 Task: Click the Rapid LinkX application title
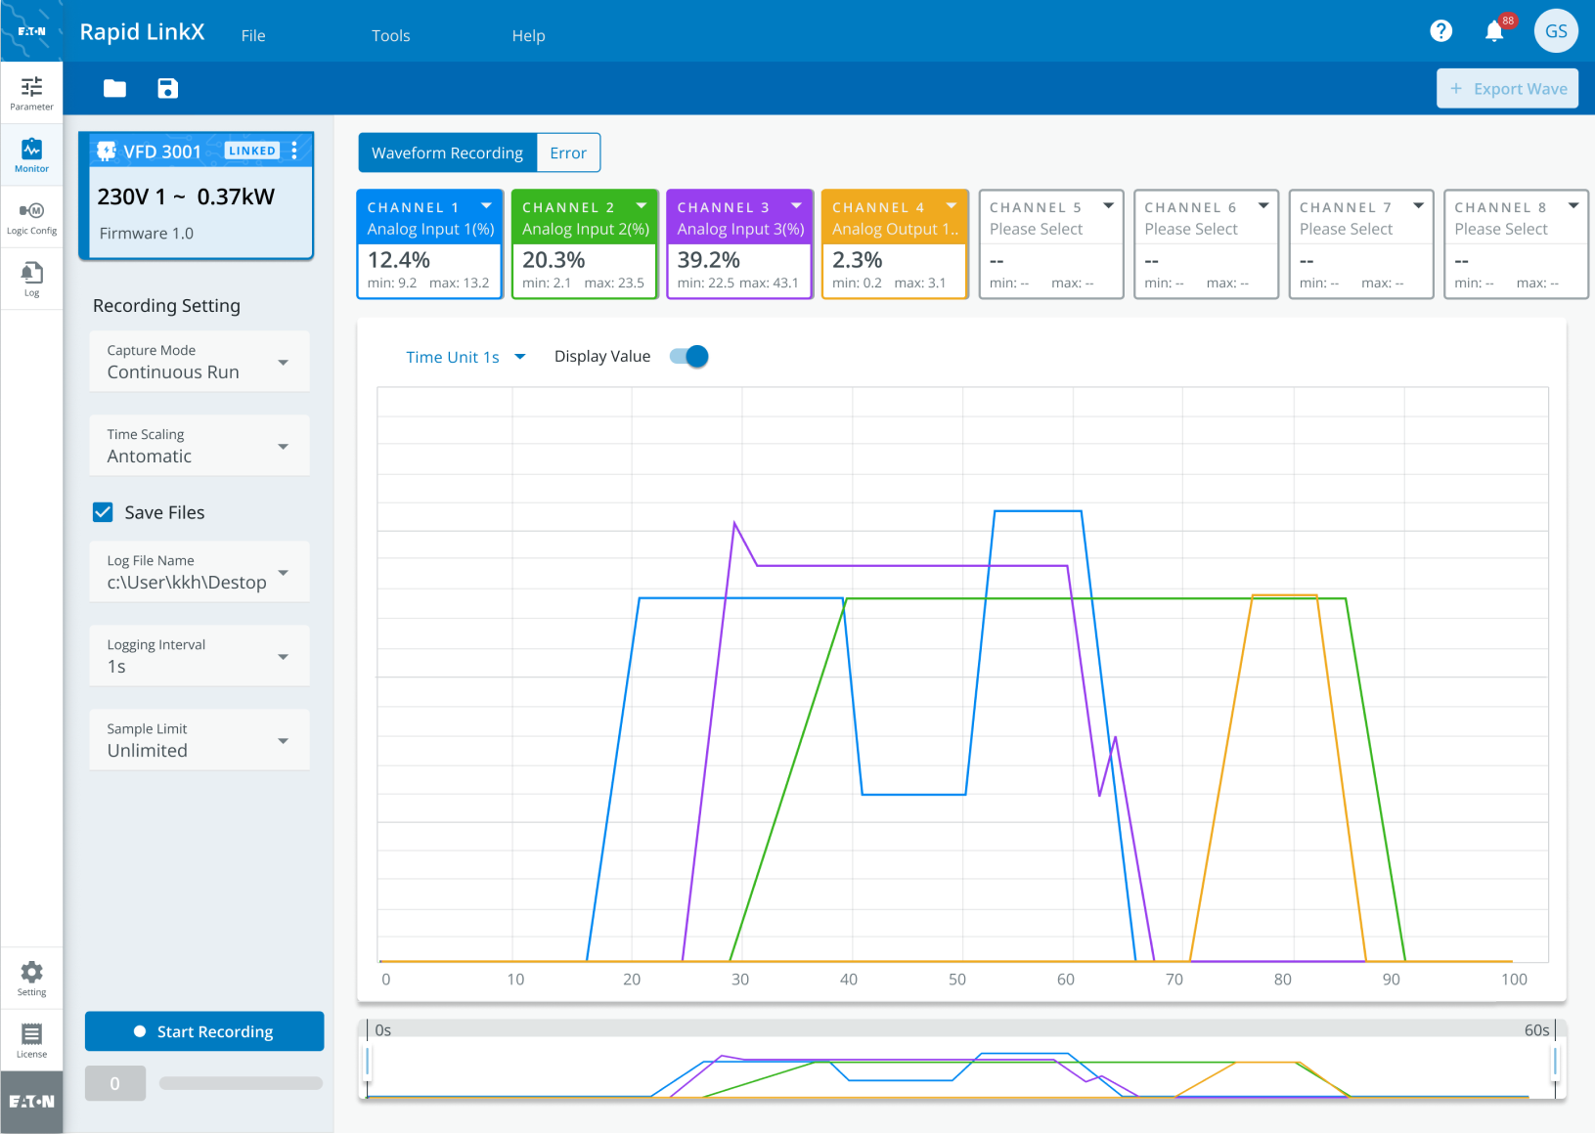pos(142,32)
